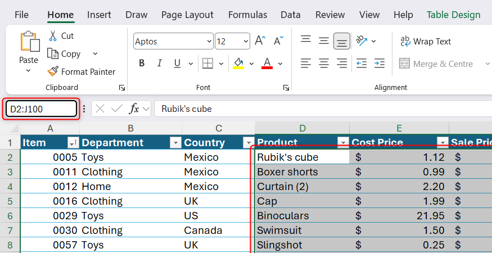Screen dimensions: 492x253
Task: Expand the borders options arrow
Action: (x=221, y=64)
